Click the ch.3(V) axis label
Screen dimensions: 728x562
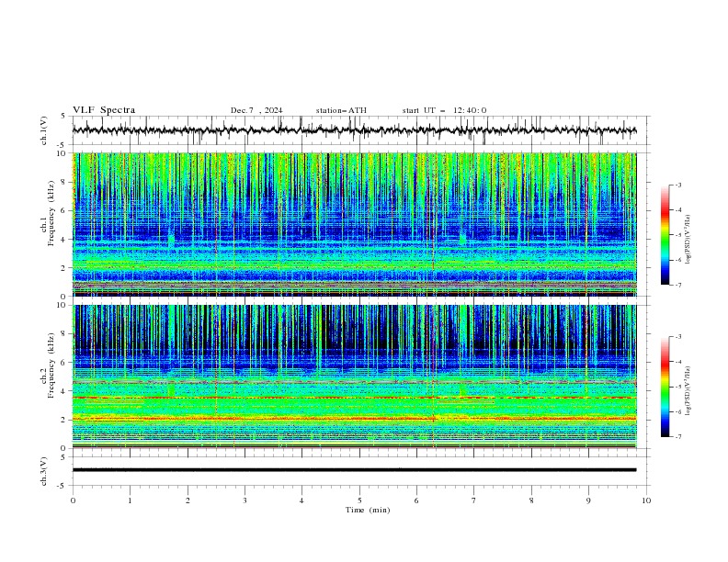tap(44, 471)
